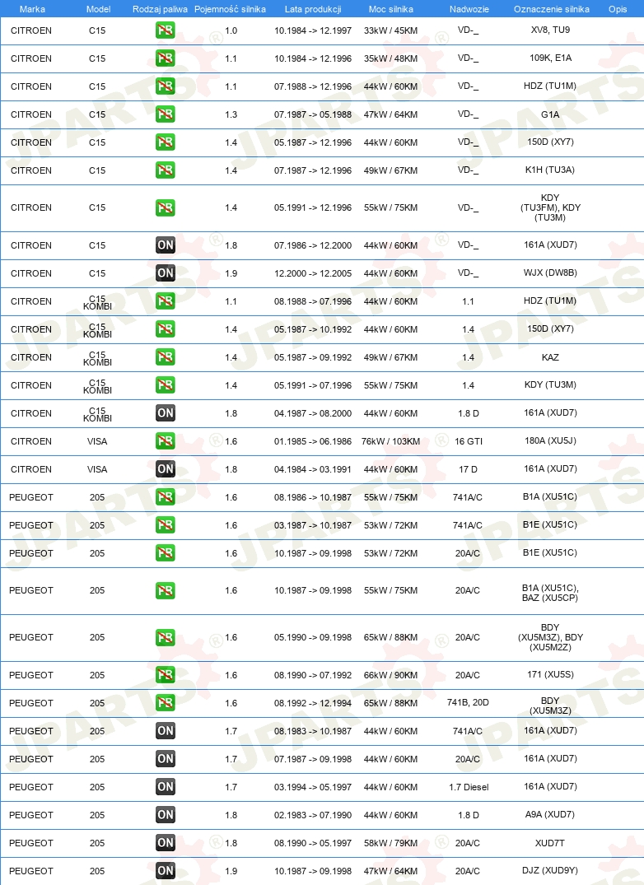Select the 109K, E1A engine code
This screenshot has height=885, width=644.
(x=550, y=58)
